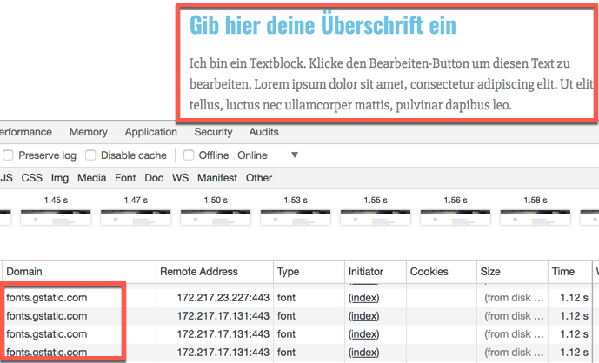Filter requests by CSS

click(x=31, y=178)
